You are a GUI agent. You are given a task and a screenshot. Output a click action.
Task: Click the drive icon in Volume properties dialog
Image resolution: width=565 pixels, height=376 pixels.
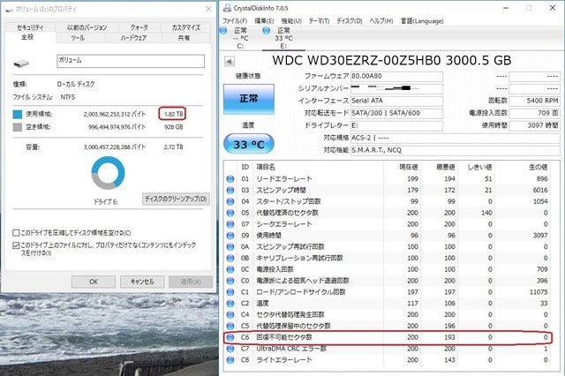tap(21, 64)
